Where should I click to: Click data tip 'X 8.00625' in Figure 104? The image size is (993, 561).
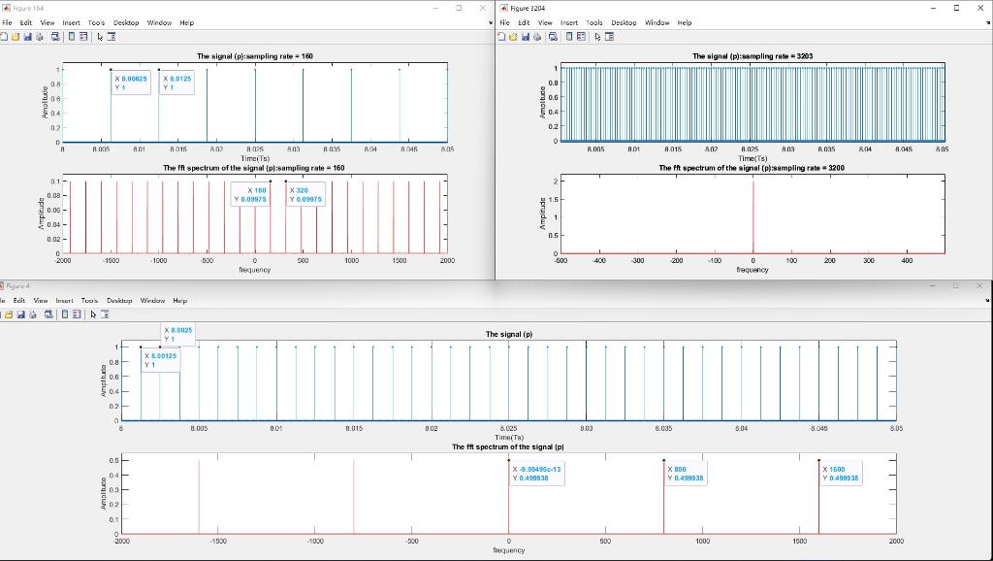(x=131, y=83)
